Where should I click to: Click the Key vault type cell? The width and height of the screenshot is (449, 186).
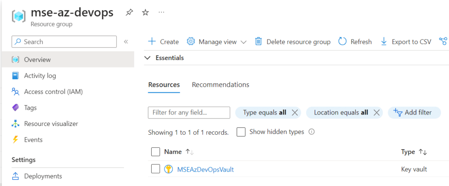click(x=414, y=169)
